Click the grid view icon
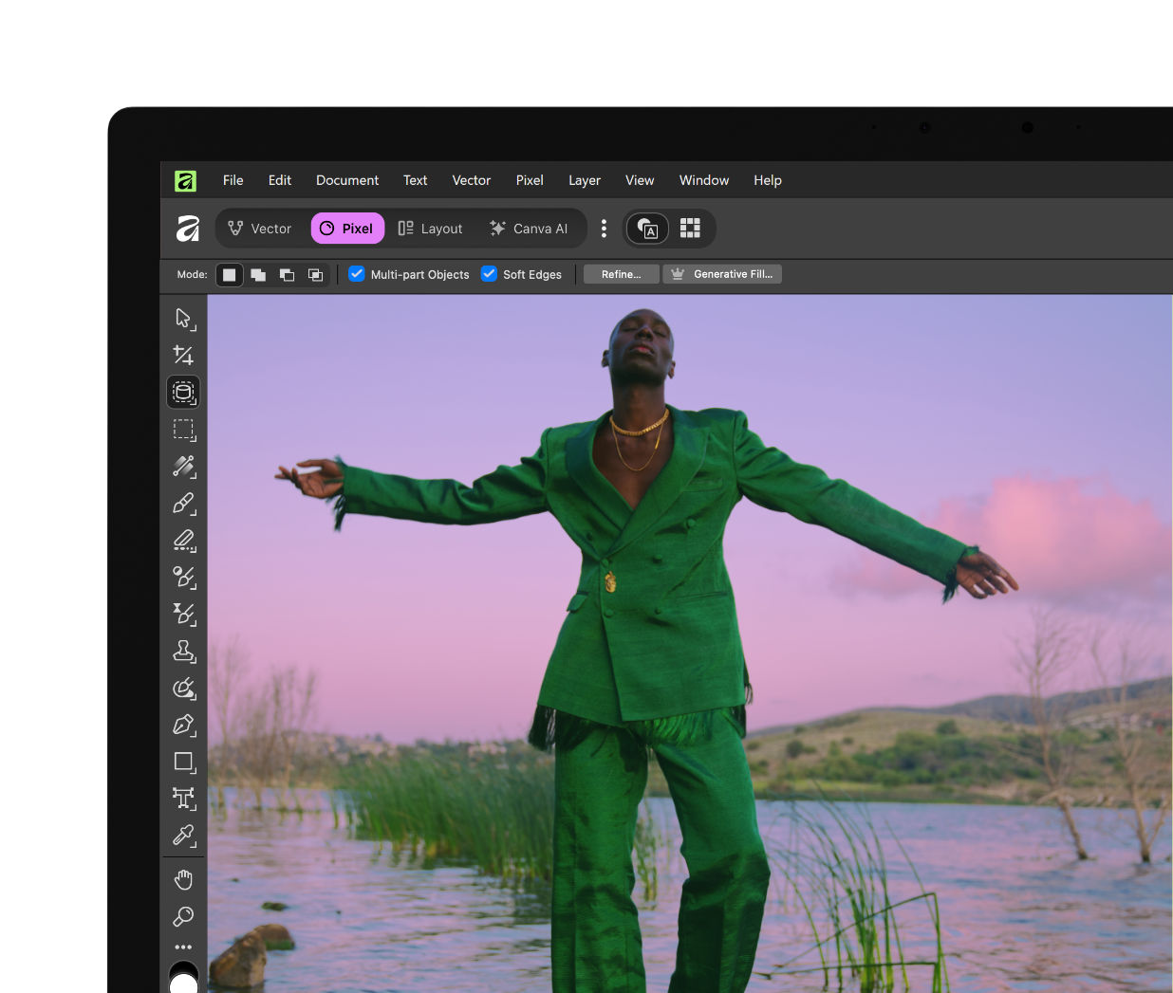The image size is (1173, 993). pyautogui.click(x=690, y=229)
